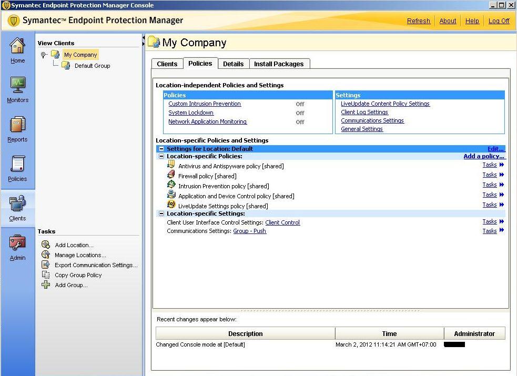Collapse the Location-specific Settings section
The image size is (517, 376).
click(161, 214)
